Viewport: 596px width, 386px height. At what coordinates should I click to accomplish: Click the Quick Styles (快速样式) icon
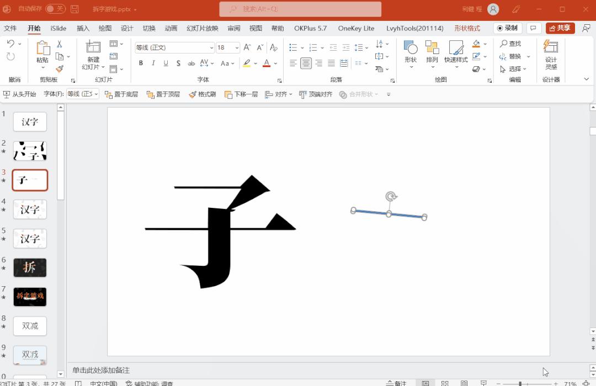click(456, 51)
